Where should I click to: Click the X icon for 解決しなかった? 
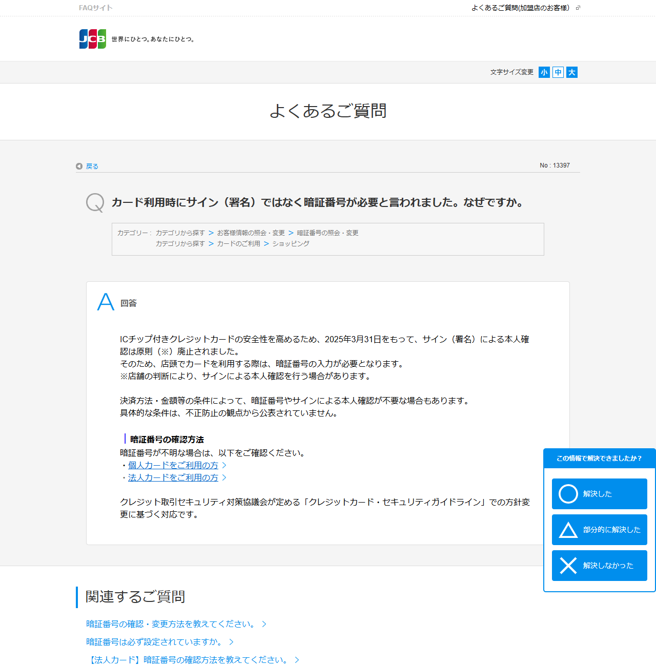(568, 566)
